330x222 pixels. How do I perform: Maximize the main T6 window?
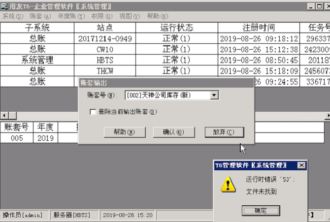point(319,6)
